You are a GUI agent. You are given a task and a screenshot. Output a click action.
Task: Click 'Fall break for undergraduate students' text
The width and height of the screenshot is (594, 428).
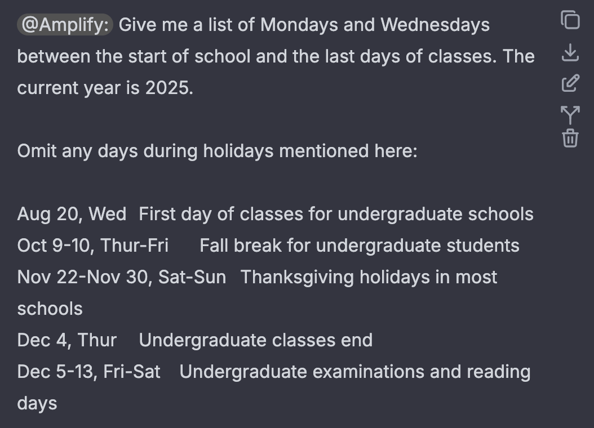[360, 246]
